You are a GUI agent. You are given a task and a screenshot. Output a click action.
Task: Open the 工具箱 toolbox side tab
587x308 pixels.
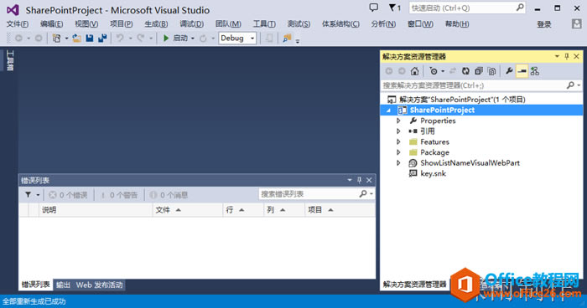[10, 60]
